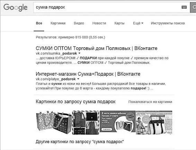Open 'СУМКИ ОПТОМ Торговый дом Поляковых' result
The width and height of the screenshot is (196, 150).
tap(97, 48)
